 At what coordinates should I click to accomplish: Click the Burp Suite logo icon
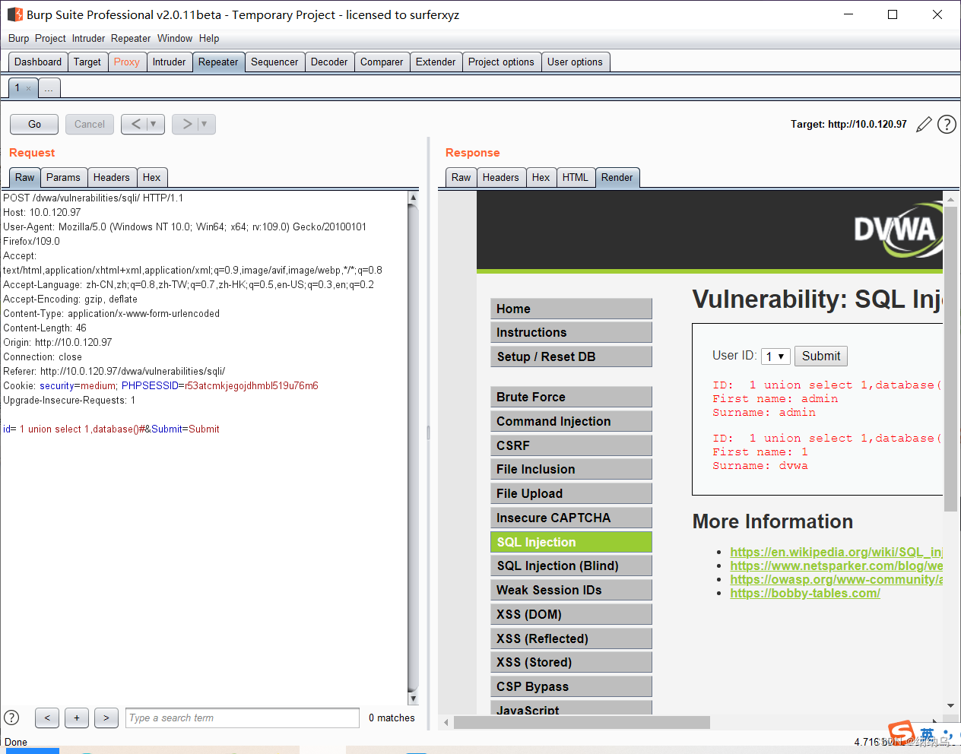(x=14, y=14)
